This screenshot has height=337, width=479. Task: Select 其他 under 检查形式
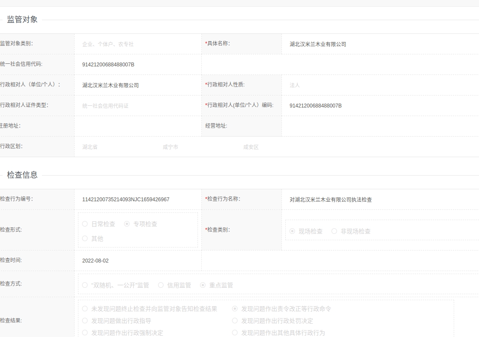click(85, 239)
